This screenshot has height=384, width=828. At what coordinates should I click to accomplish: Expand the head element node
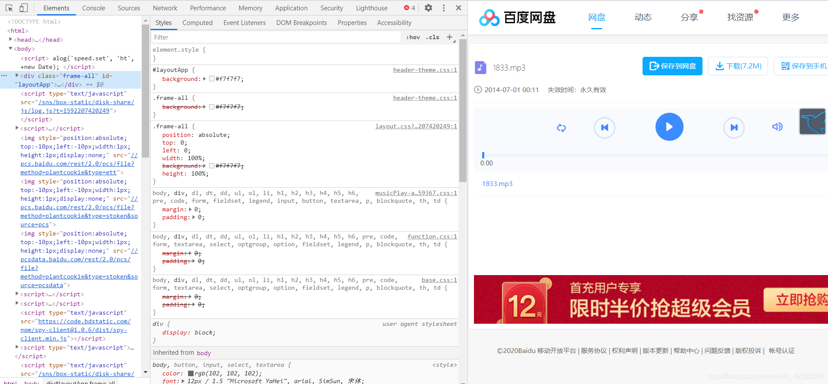pos(11,39)
